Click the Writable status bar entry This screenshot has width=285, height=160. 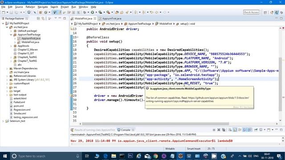[x=170, y=148]
